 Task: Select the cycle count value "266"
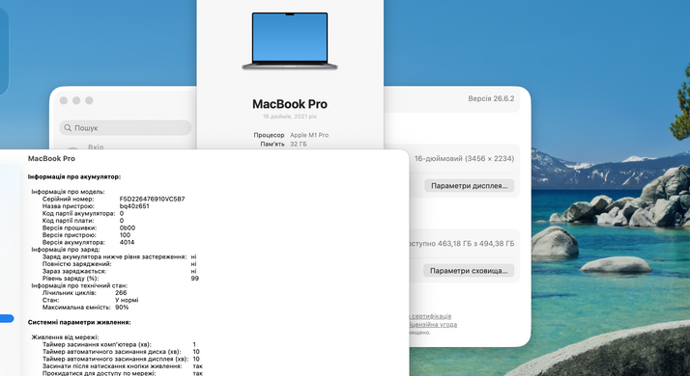tap(121, 292)
